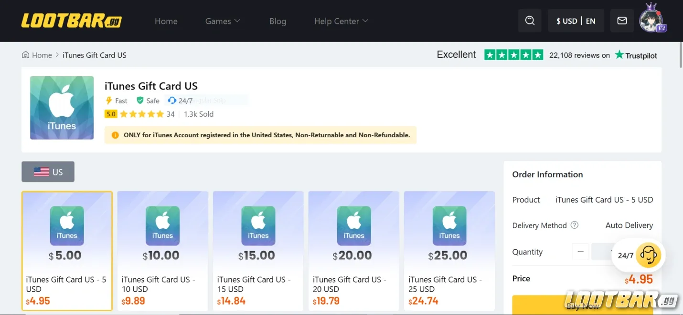Open the mail inbox icon
Viewport: 683px width, 315px height.
(622, 21)
